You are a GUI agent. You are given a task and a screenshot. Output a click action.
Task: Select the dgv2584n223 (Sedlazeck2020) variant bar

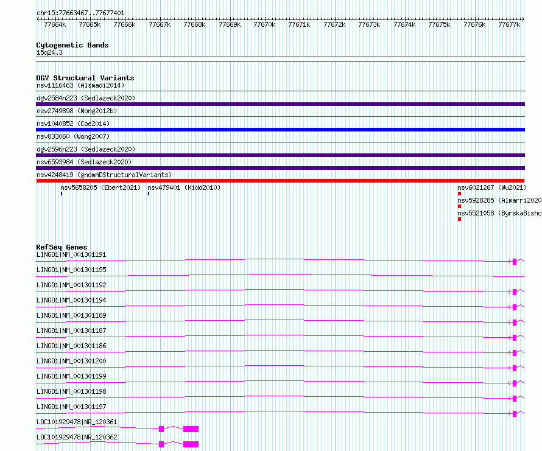280,104
